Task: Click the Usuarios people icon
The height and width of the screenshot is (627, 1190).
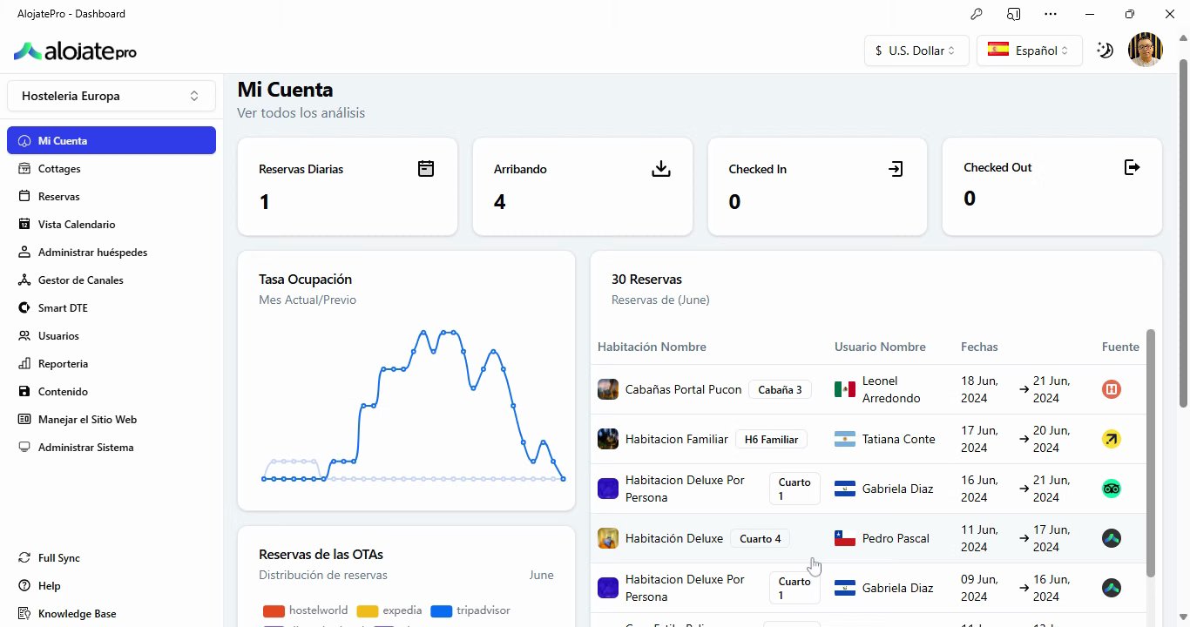Action: click(x=24, y=336)
